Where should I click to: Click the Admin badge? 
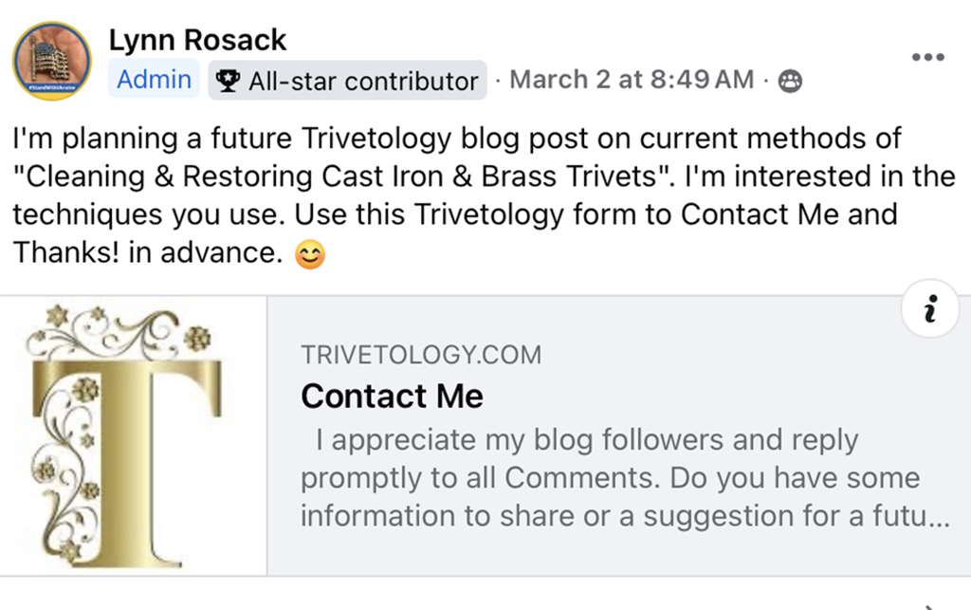154,81
